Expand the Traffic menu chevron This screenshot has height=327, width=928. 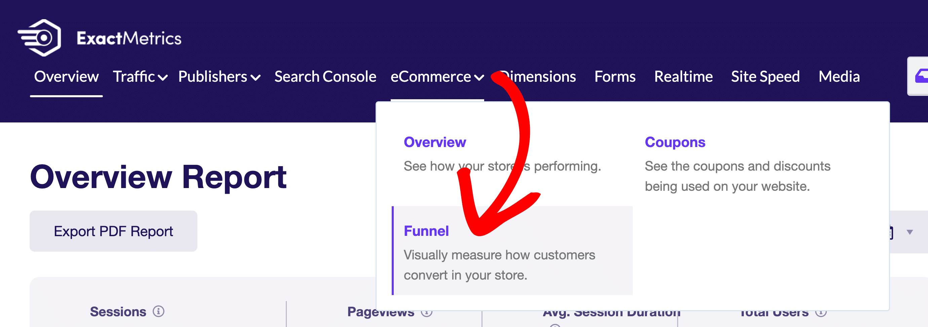pyautogui.click(x=162, y=77)
